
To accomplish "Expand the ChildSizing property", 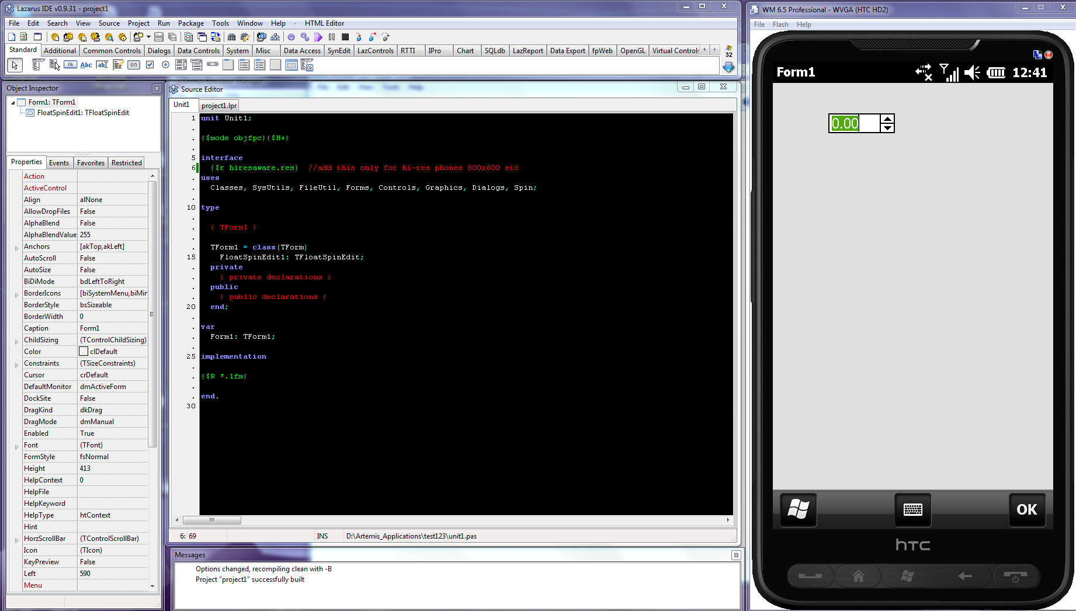I will point(16,341).
